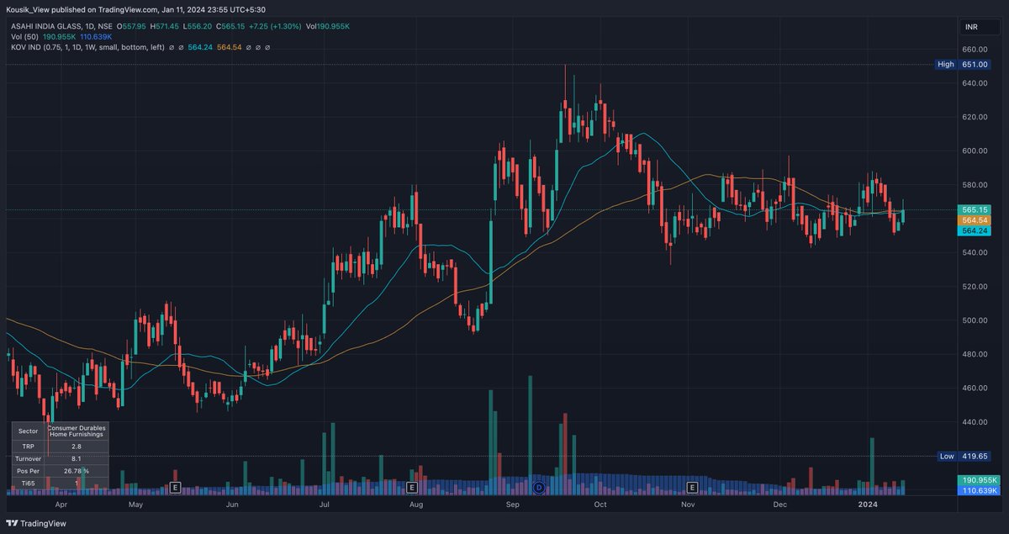Click the Pos Per value 26.78 %
This screenshot has height=534, width=1009.
(x=77, y=471)
